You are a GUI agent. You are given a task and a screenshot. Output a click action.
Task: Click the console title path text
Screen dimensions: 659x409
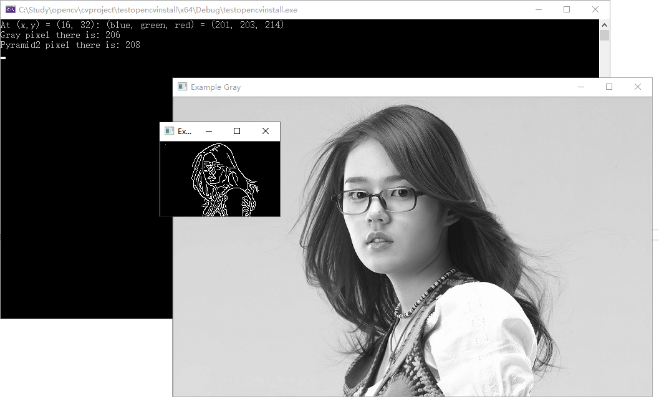[158, 10]
